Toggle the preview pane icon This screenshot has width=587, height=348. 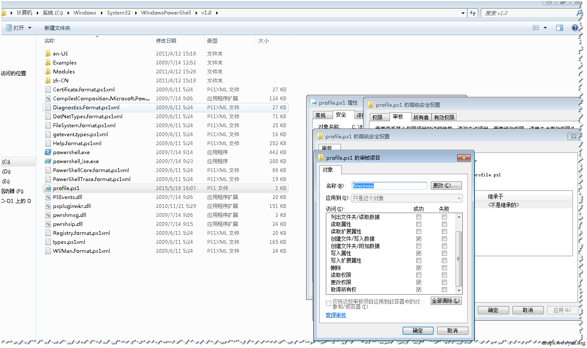tap(559, 28)
